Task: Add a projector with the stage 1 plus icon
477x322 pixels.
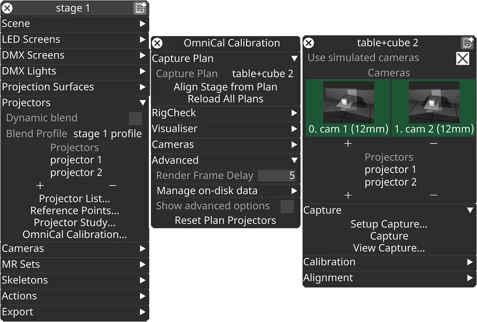Action: point(40,186)
